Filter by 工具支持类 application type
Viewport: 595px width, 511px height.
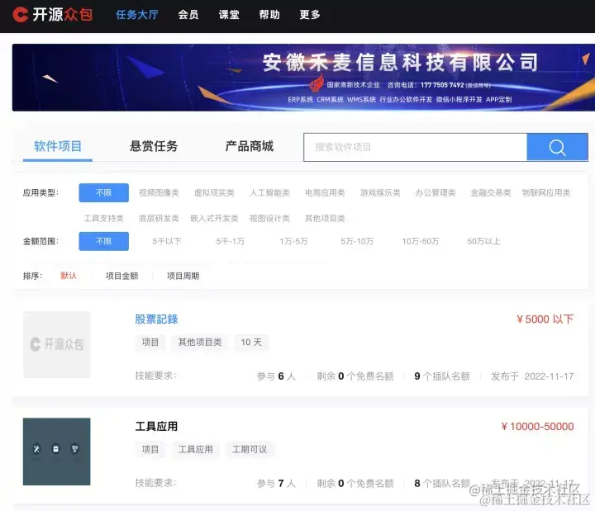[x=103, y=218]
